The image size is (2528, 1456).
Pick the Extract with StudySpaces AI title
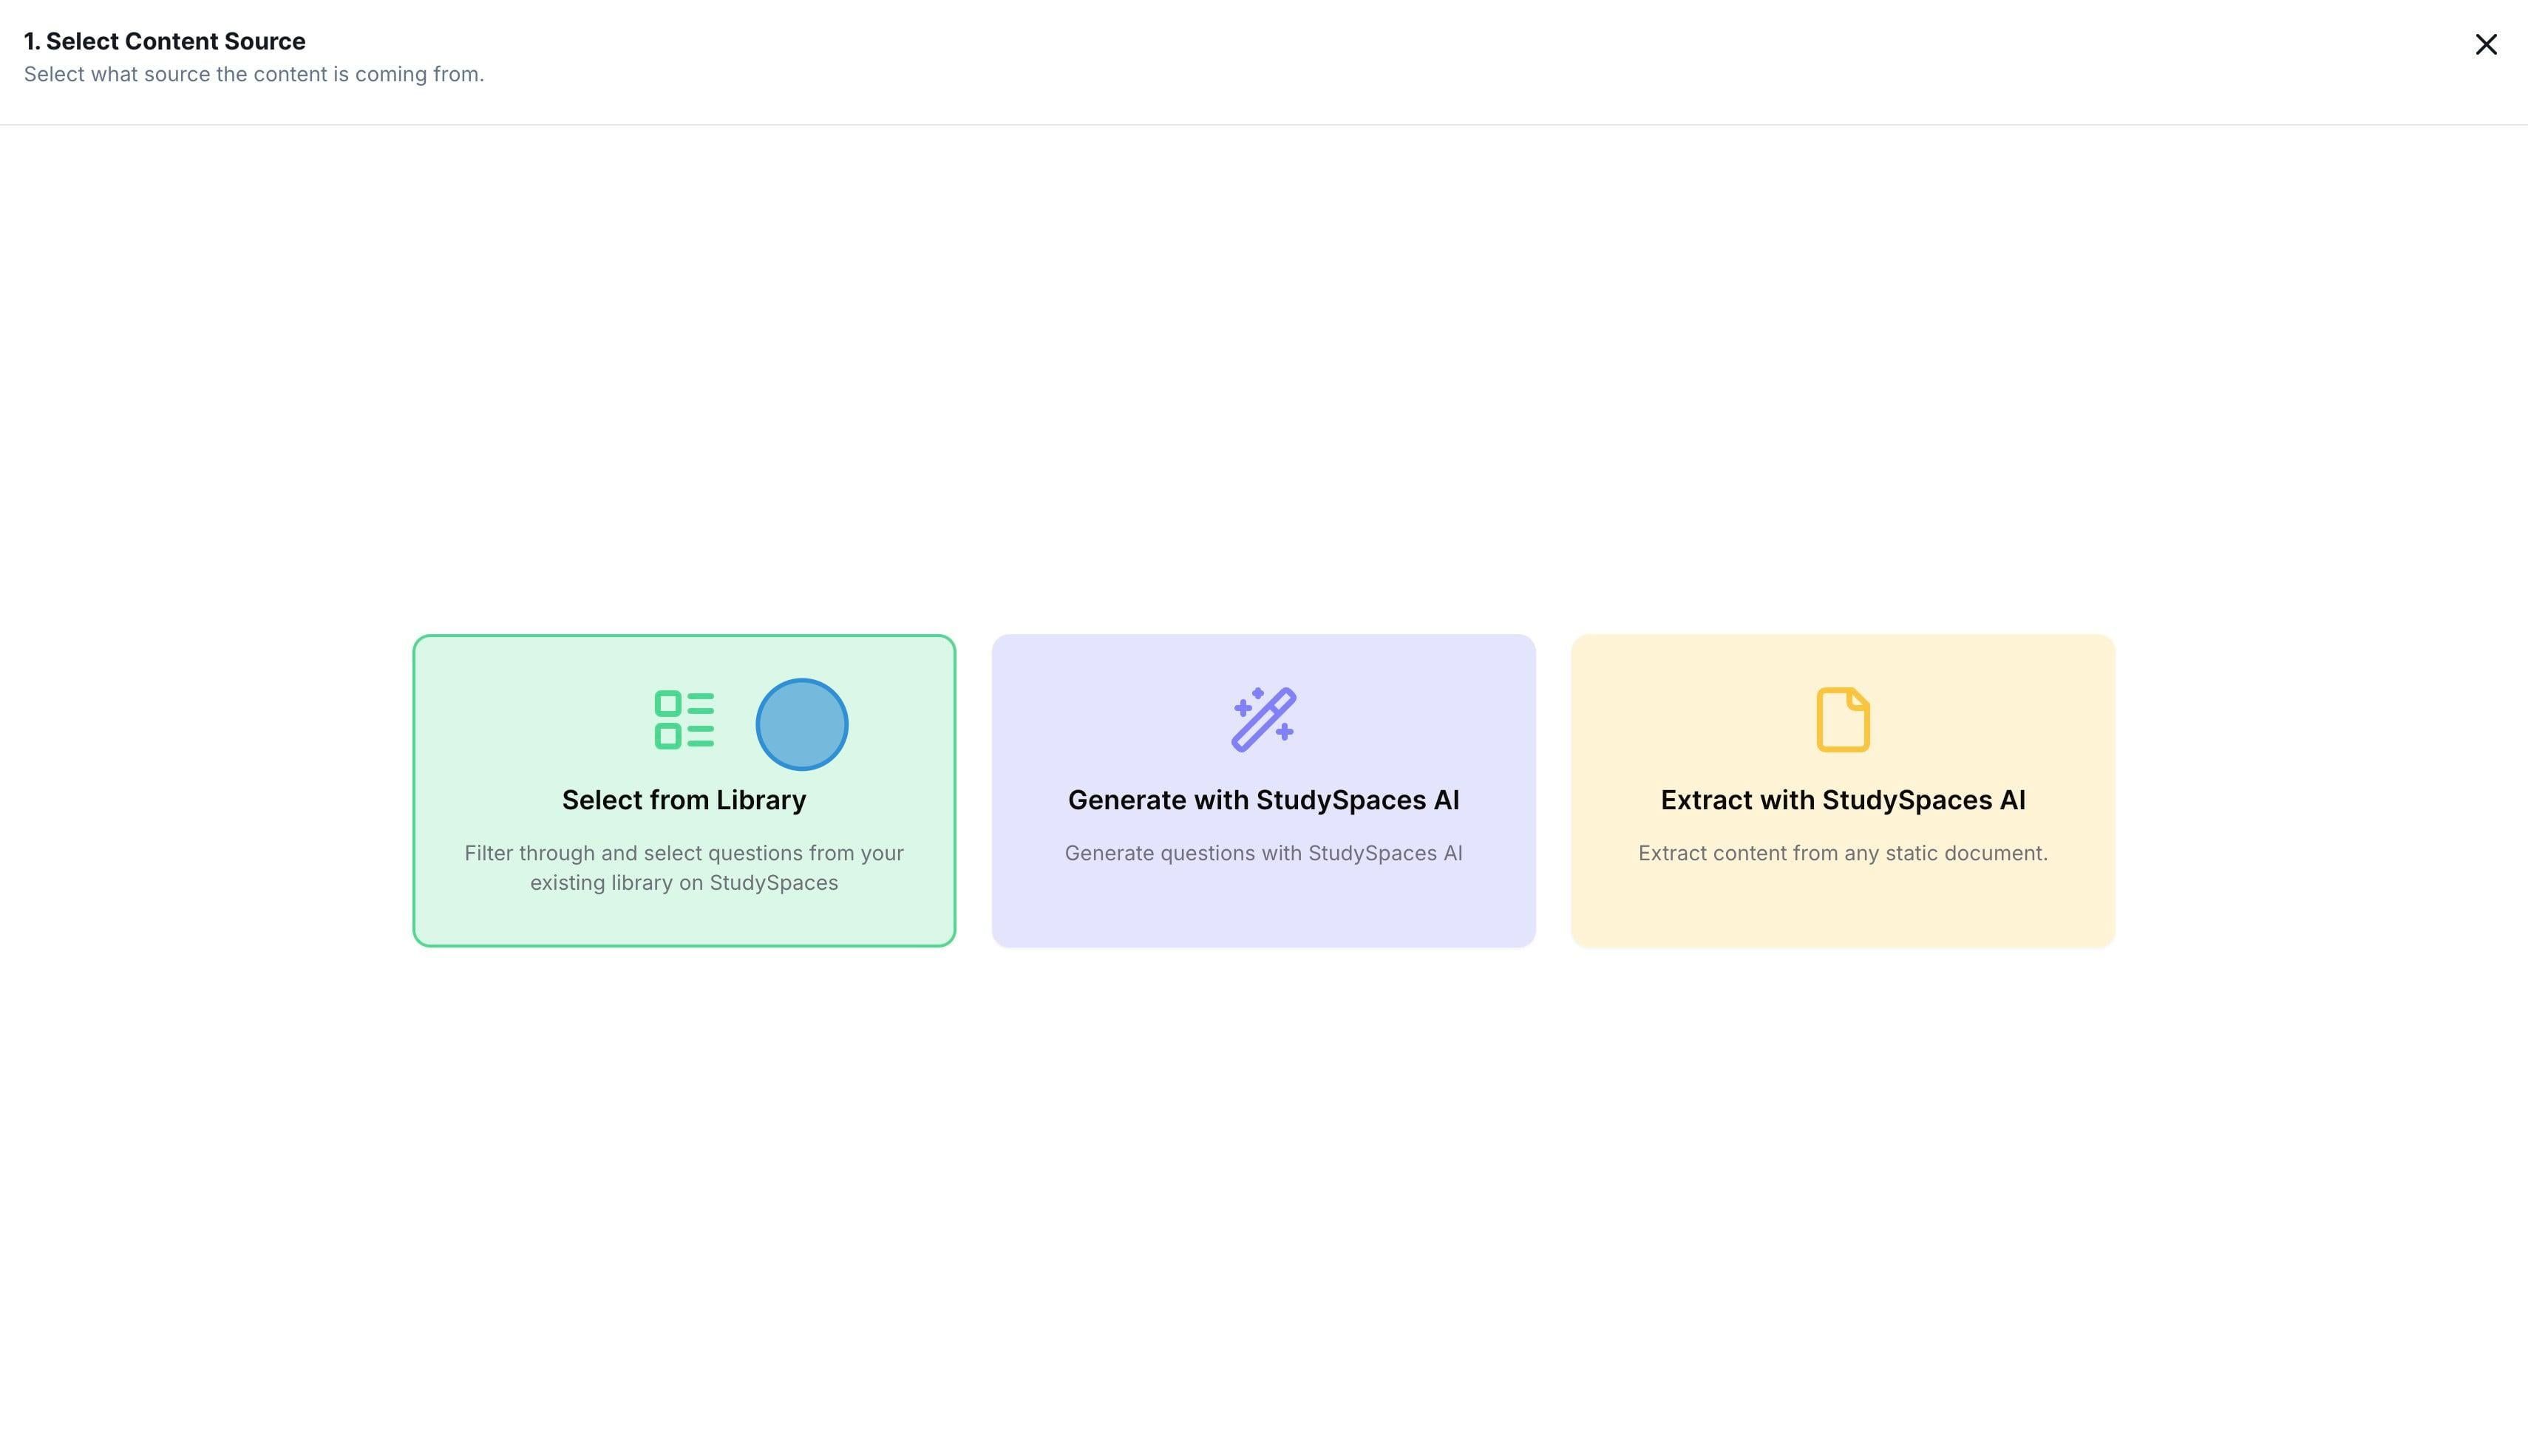[x=1843, y=800]
